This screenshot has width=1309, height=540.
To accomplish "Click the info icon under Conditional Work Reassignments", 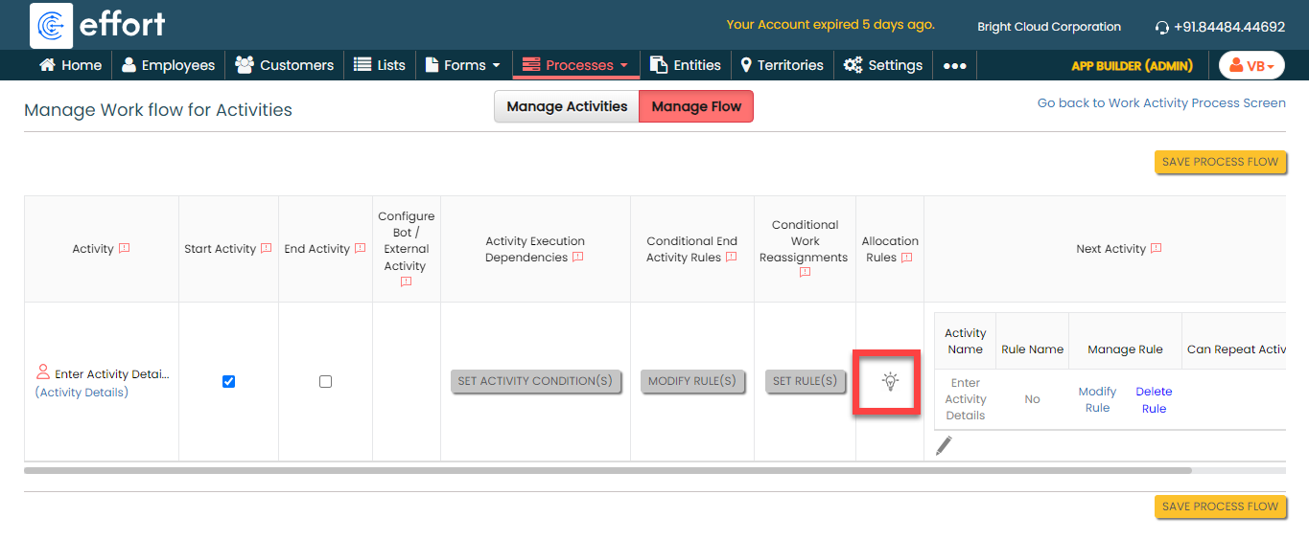I will pyautogui.click(x=805, y=272).
